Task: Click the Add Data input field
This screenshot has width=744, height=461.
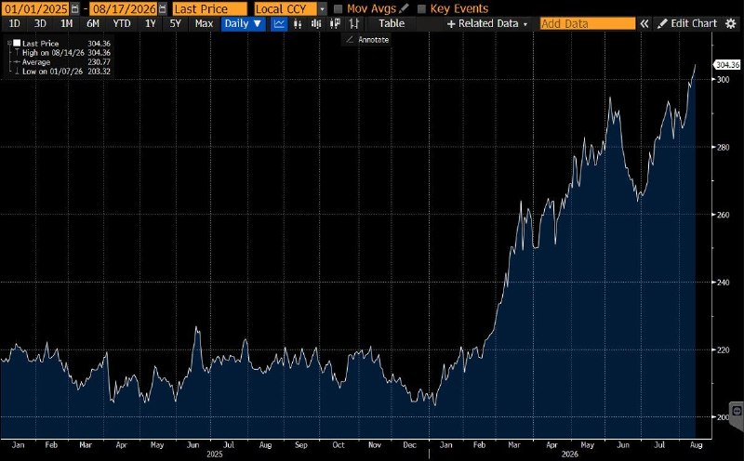Action: point(588,24)
